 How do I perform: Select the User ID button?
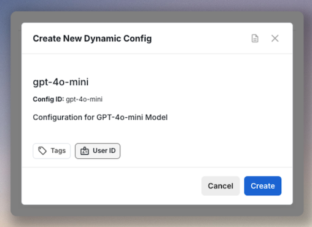98,151
